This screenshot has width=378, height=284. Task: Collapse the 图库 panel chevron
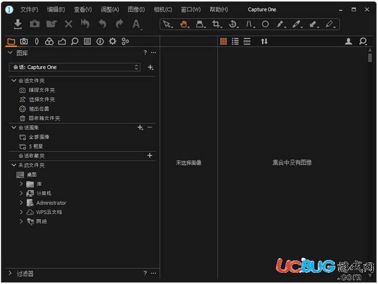tap(10, 52)
